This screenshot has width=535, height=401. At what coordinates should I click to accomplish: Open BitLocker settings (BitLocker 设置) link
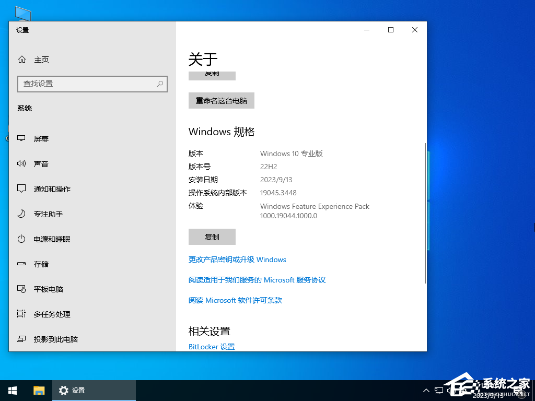pyautogui.click(x=212, y=347)
